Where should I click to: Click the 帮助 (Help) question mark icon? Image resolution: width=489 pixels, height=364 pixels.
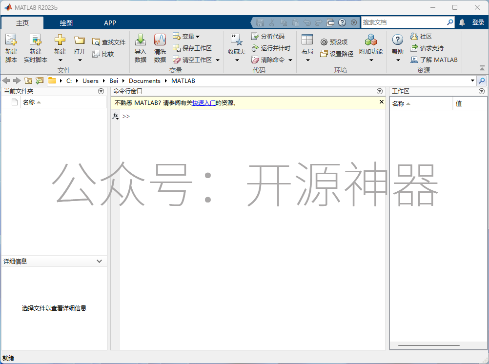(x=398, y=40)
